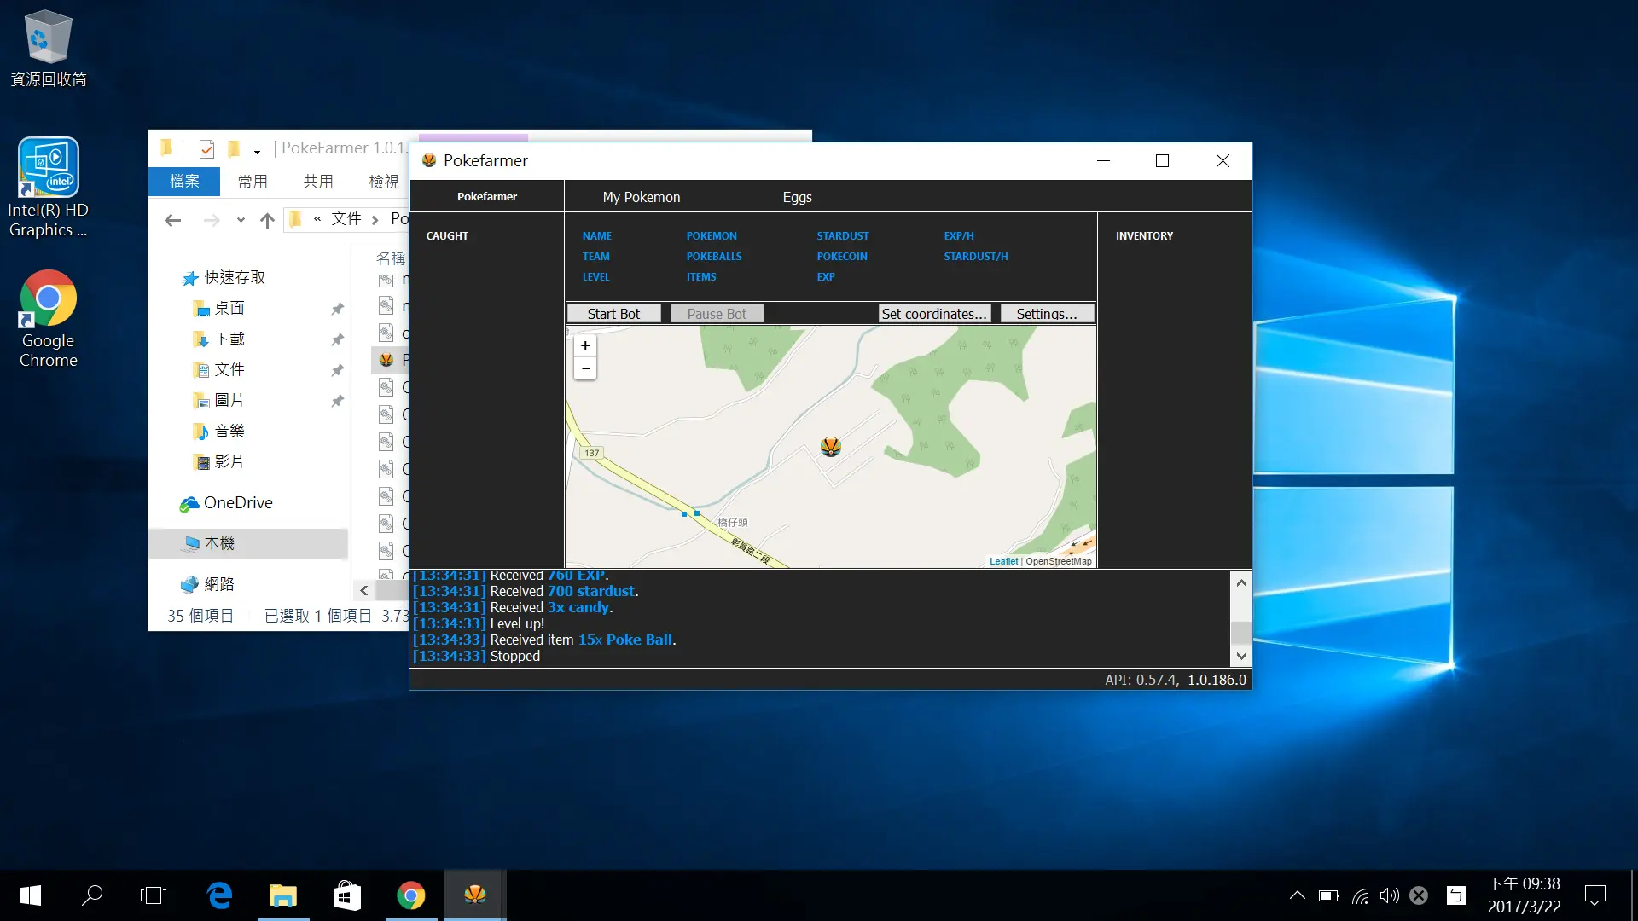This screenshot has height=921, width=1638.
Task: Open the Leaflet attribution link
Action: 1003,561
